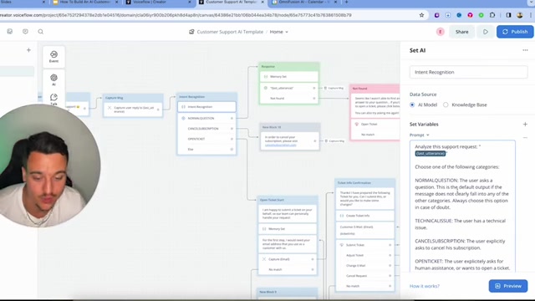The width and height of the screenshot is (535, 301).
Task: Publish the project
Action: click(x=515, y=32)
